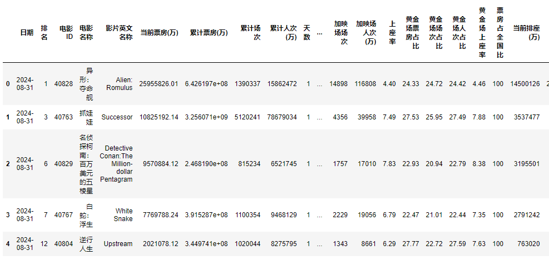This screenshot has width=549, height=265.
Task: Click the 累计人次(万) column header
Action: click(x=283, y=33)
